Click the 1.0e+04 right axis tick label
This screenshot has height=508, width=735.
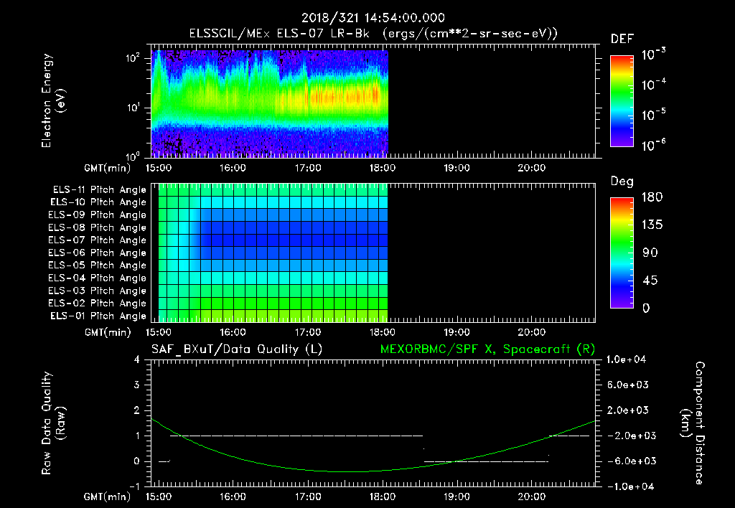(x=628, y=359)
